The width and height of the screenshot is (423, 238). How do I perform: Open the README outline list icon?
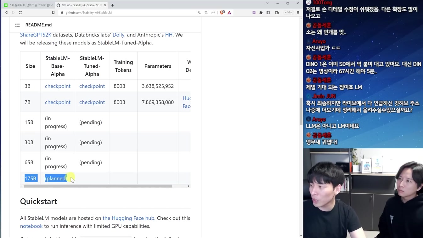(x=17, y=25)
